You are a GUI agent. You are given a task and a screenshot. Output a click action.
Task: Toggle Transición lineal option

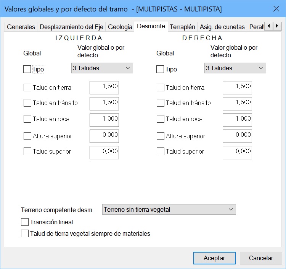pyautogui.click(x=25, y=222)
